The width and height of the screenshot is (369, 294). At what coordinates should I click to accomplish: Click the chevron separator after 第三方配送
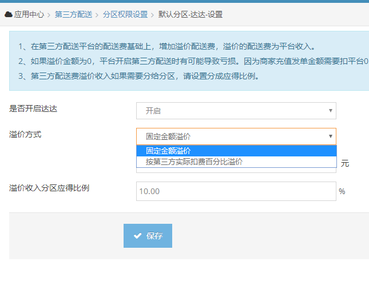click(x=97, y=14)
